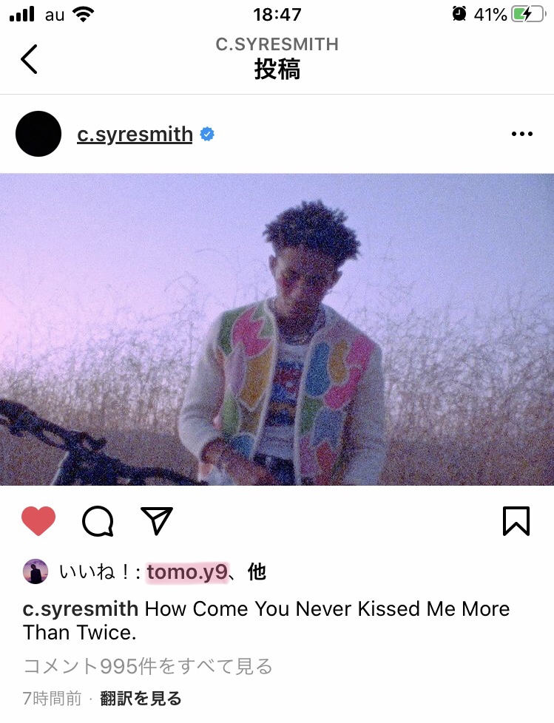
Task: Tap the alarm clock status icon
Action: 459,14
